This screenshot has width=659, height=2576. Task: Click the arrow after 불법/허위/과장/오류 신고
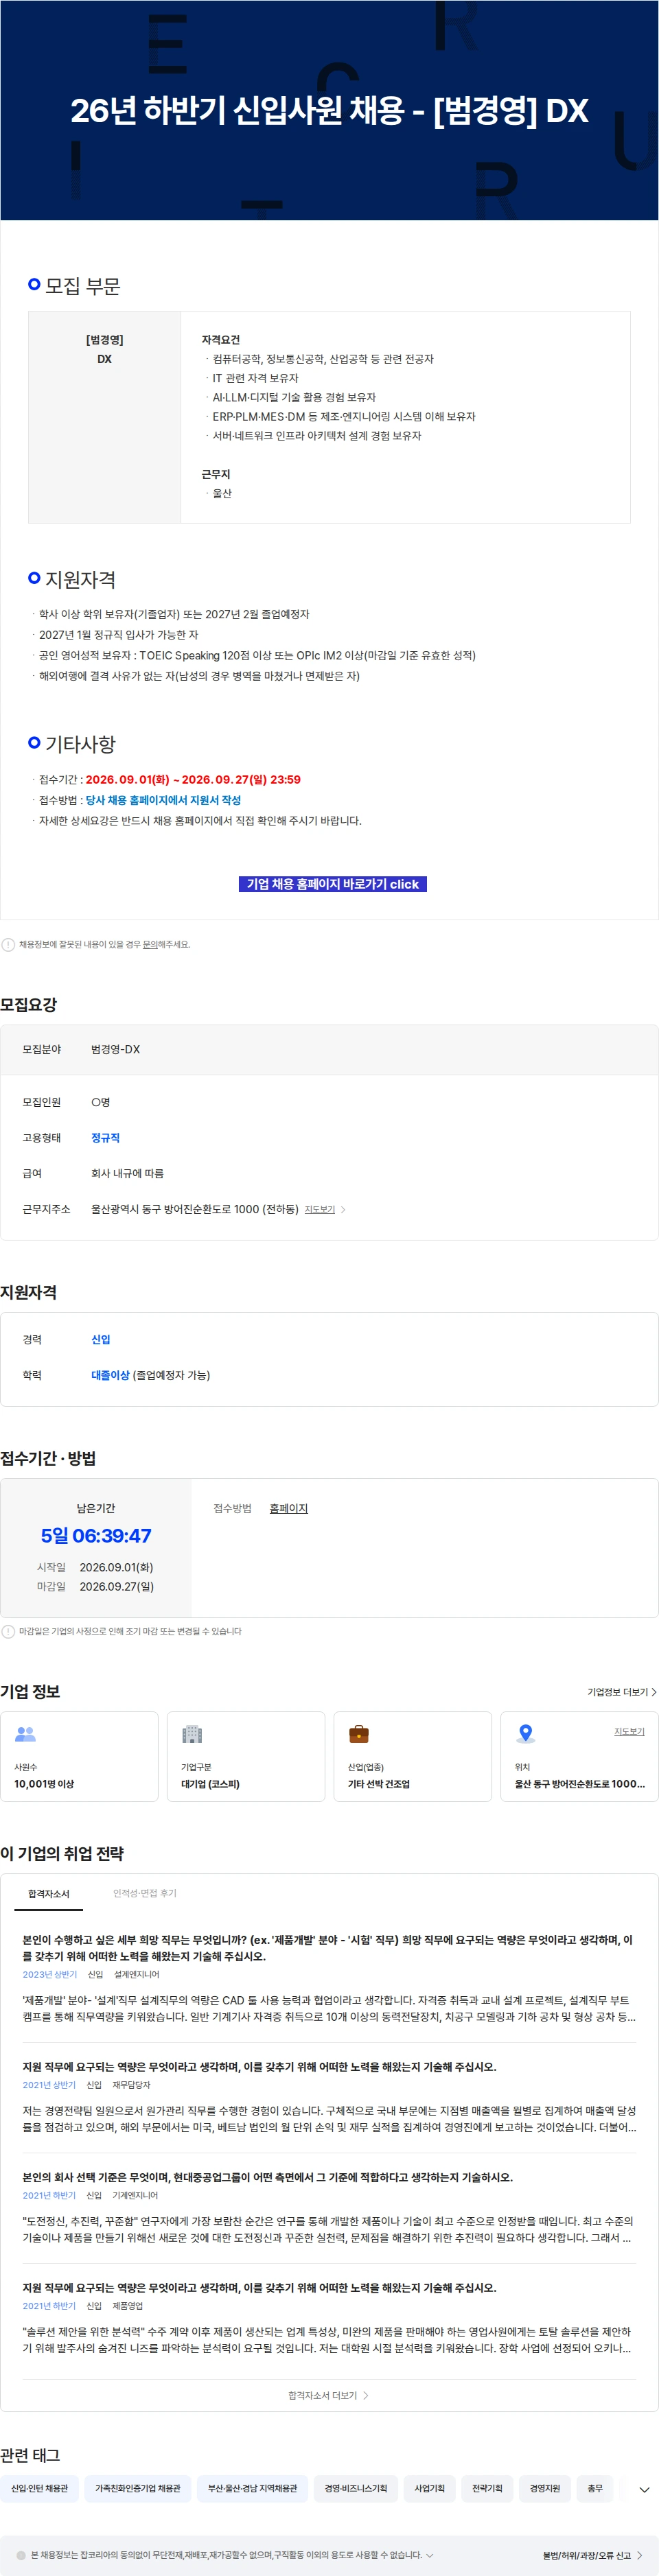click(640, 2555)
